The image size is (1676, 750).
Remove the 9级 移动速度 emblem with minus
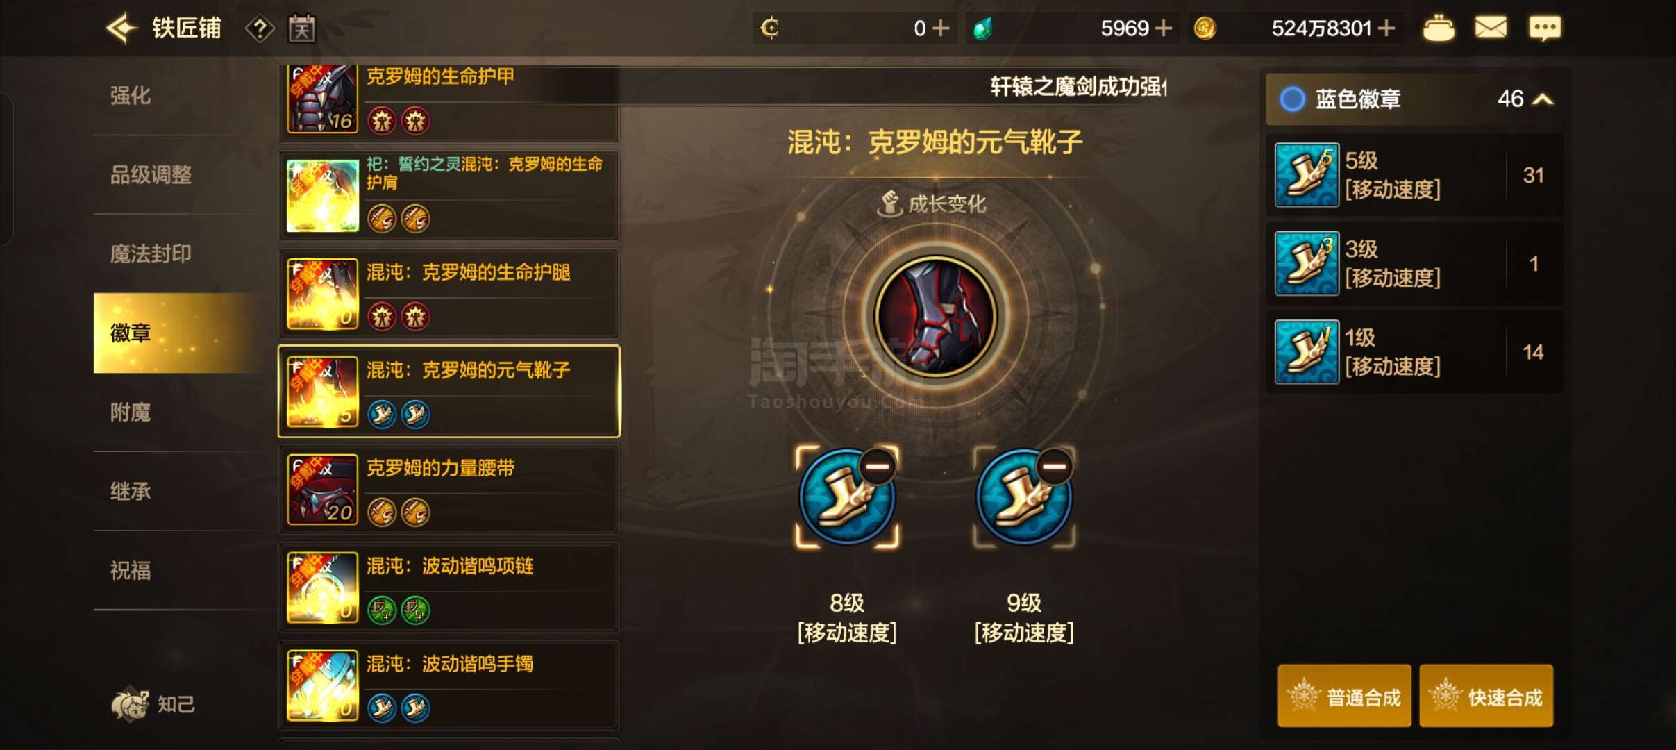1055,466
